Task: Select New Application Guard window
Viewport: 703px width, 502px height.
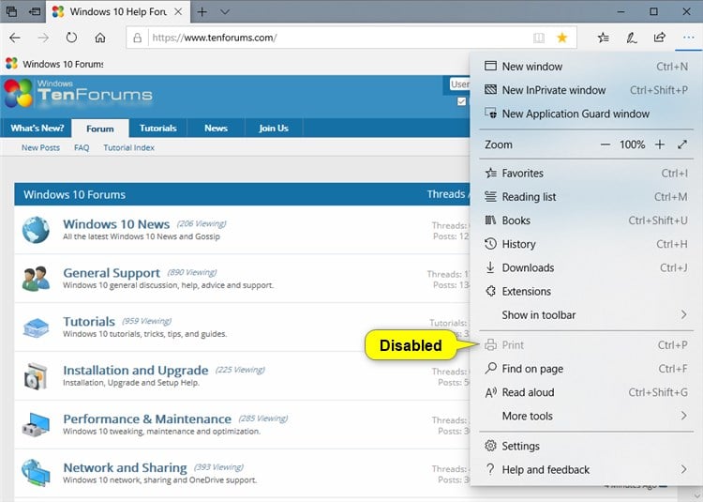Action: (586, 114)
